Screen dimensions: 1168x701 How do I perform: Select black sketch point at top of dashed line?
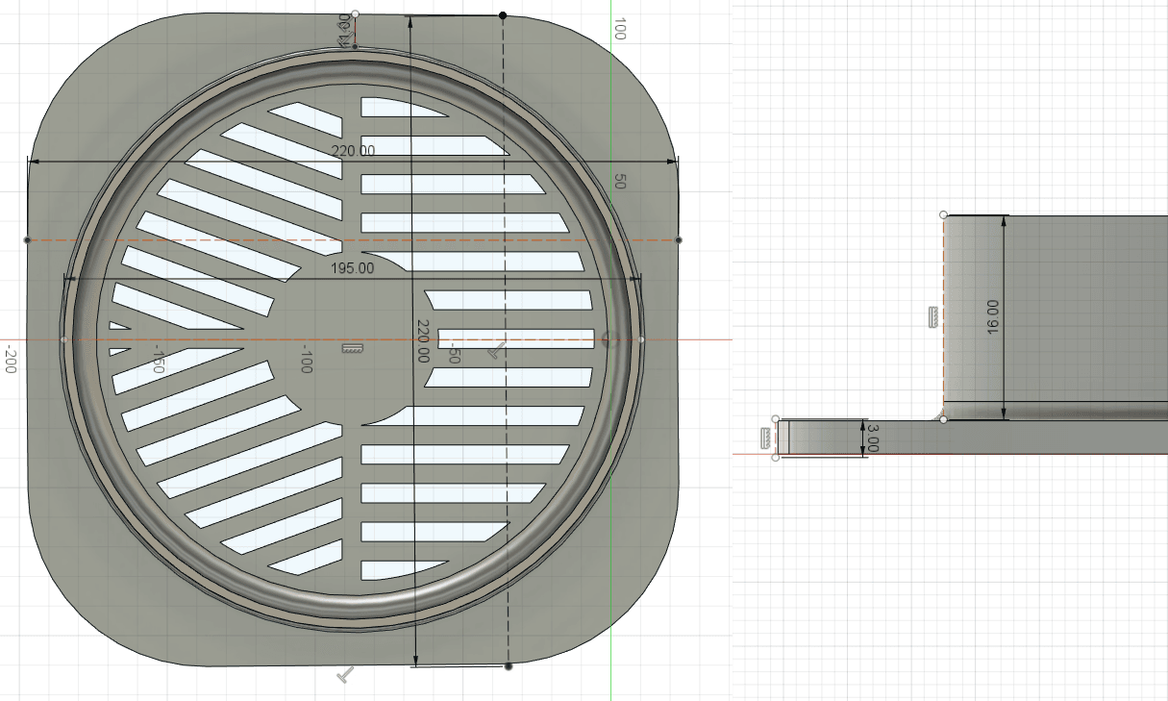pyautogui.click(x=503, y=15)
